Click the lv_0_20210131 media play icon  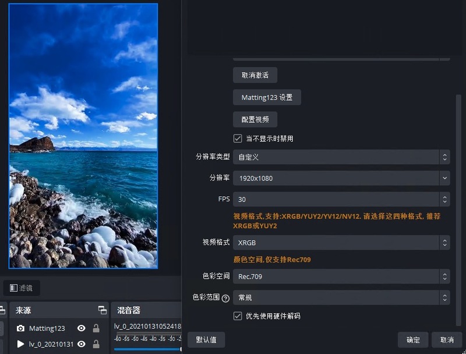[20, 344]
